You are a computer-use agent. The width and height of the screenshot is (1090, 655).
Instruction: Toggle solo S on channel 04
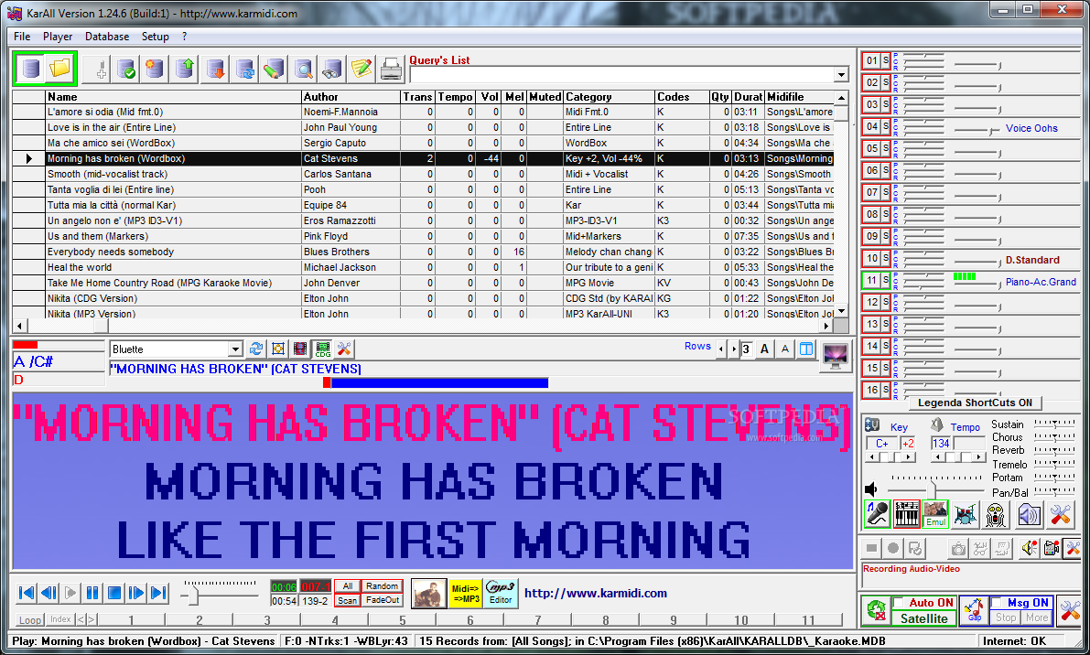click(x=886, y=126)
